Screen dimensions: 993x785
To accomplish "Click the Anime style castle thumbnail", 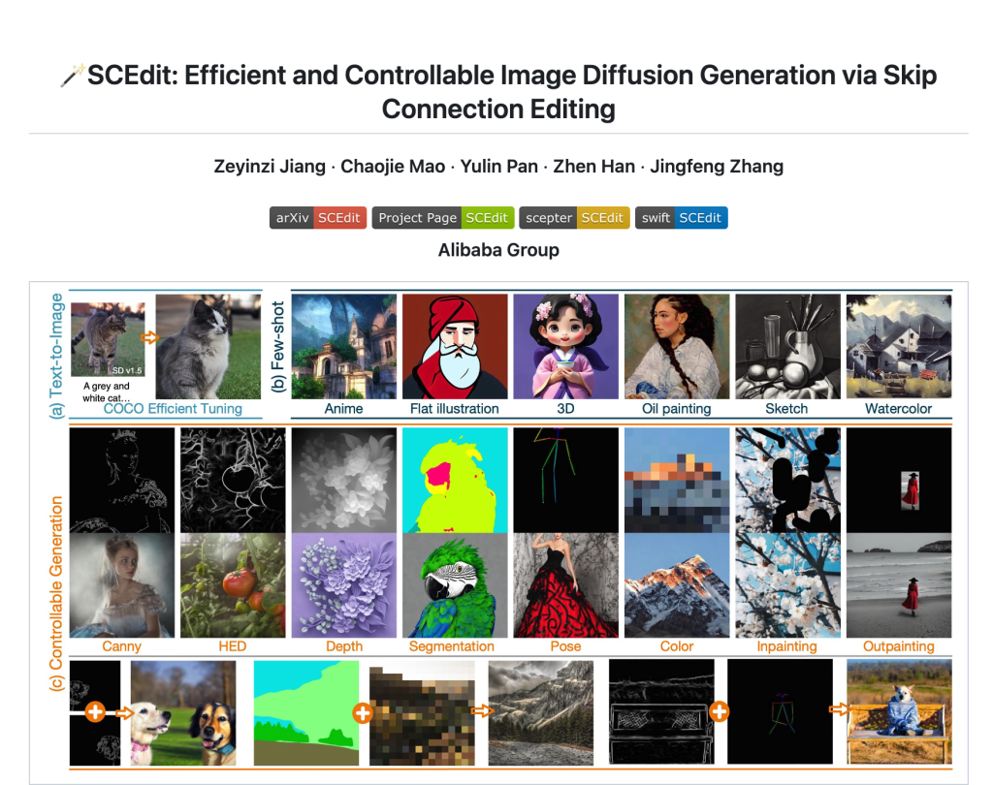I will point(344,346).
